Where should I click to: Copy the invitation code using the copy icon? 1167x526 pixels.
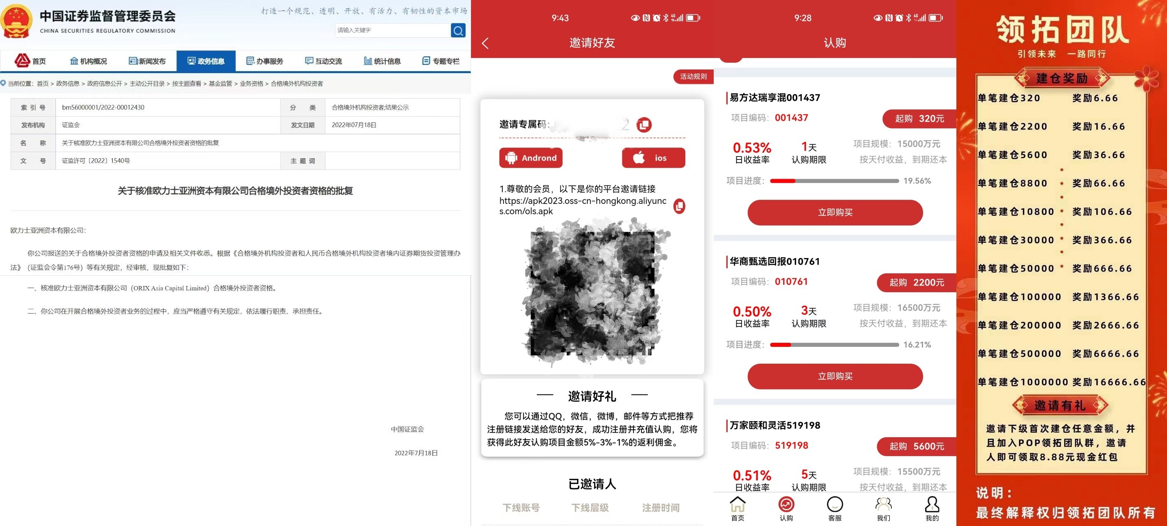644,125
